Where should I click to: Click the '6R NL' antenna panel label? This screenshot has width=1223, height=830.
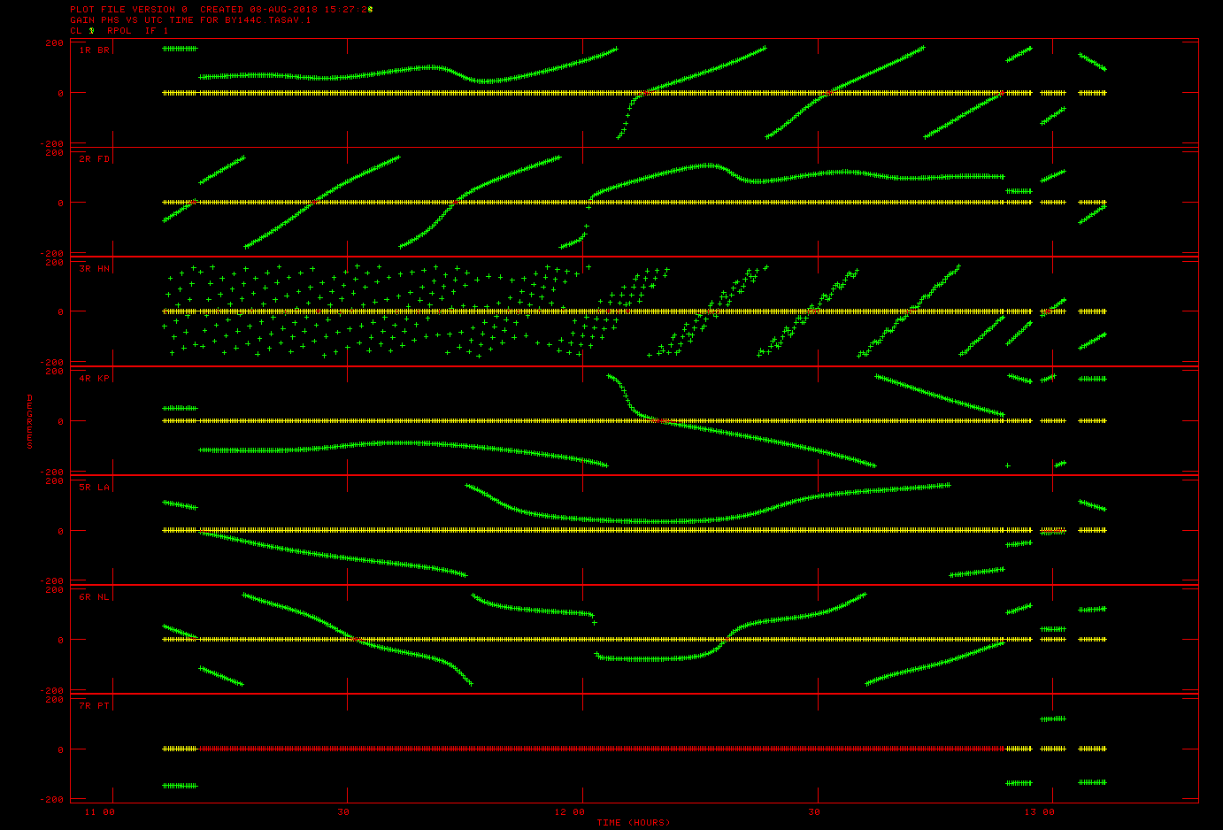[94, 597]
